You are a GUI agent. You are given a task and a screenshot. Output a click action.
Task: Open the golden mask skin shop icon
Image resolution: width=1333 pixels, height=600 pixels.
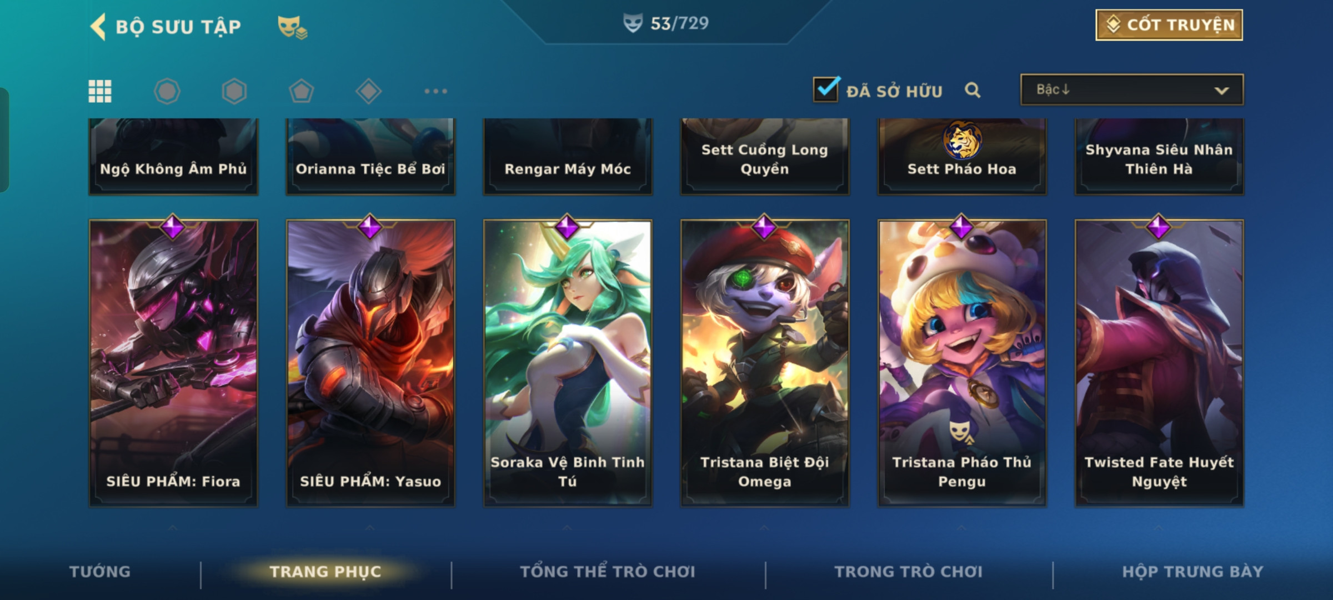tap(292, 27)
